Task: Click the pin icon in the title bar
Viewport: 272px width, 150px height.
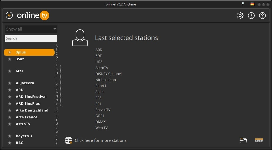Action: tap(243, 4)
